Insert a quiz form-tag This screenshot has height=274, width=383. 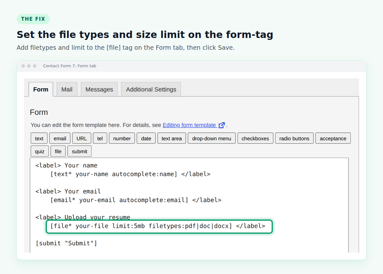click(40, 151)
